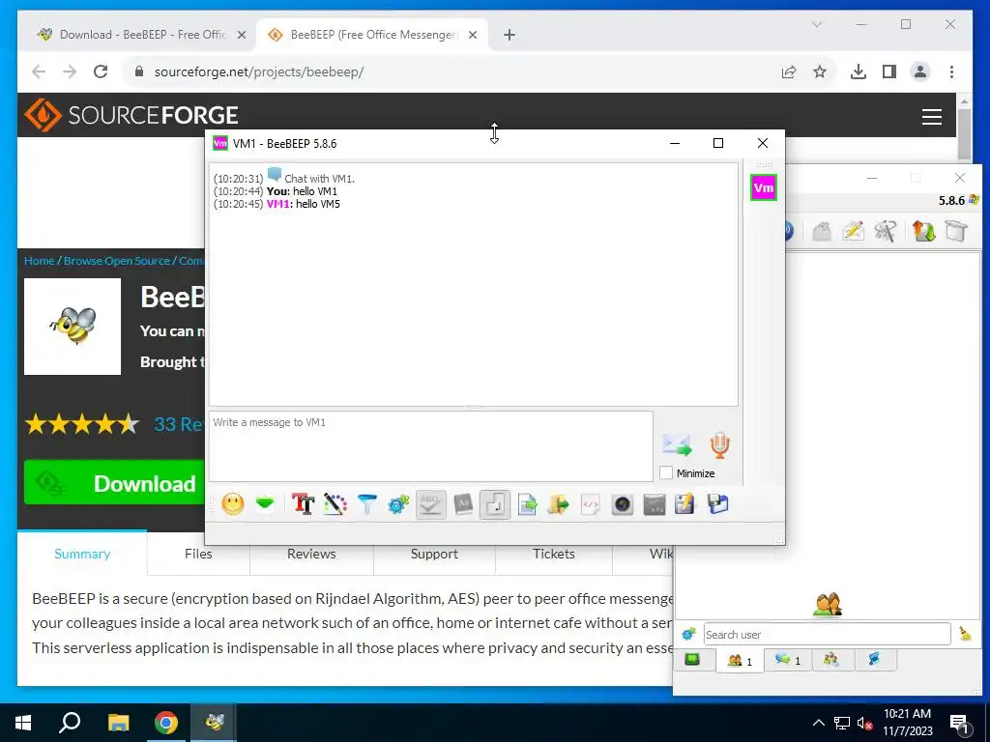Image resolution: width=990 pixels, height=742 pixels.
Task: Change chat font with the TT icon
Action: tap(303, 504)
